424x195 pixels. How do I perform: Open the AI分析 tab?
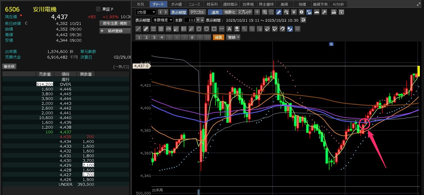(x=338, y=4)
